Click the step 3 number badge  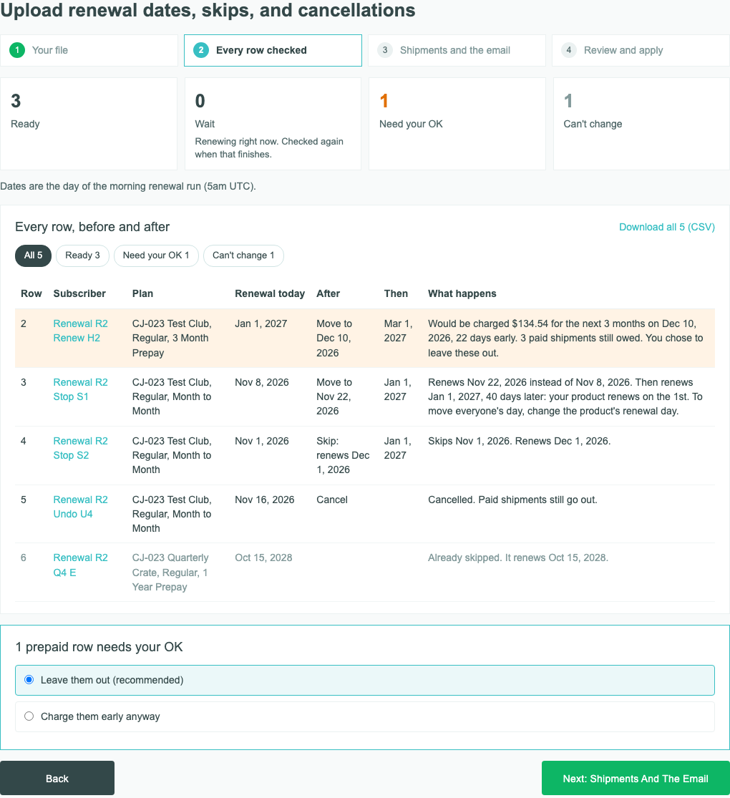click(x=385, y=50)
